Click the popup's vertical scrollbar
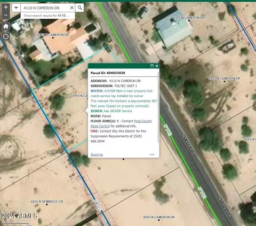 click(x=158, y=107)
